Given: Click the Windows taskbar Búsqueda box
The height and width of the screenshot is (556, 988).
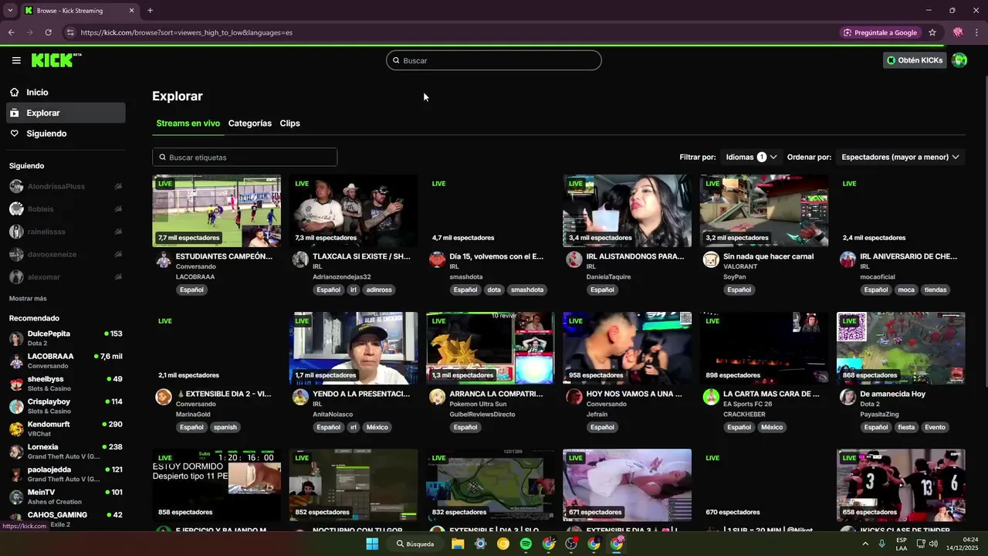Looking at the screenshot, I should click(416, 544).
